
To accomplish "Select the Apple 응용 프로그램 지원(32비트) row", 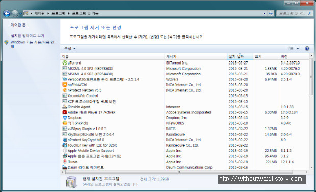I will tap(185, 156).
